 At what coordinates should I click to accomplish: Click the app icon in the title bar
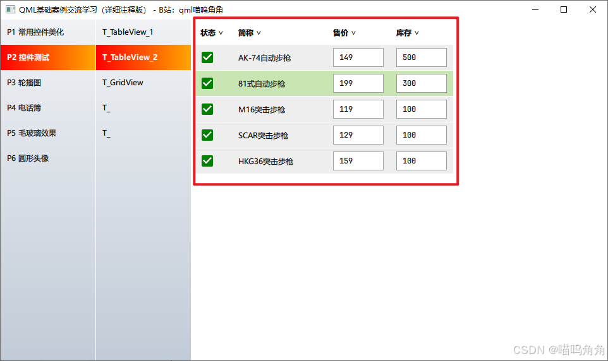pos(11,9)
